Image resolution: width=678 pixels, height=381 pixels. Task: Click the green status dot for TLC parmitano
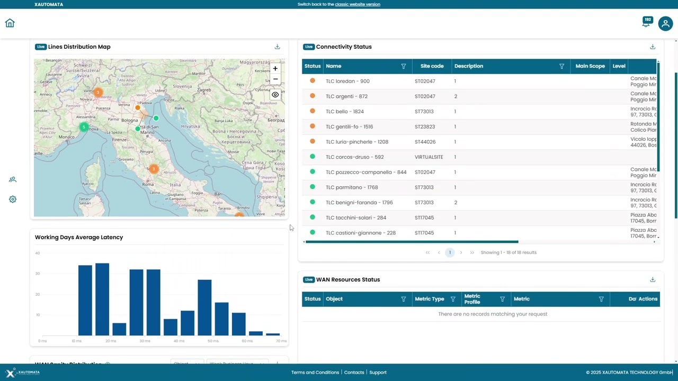[x=313, y=187]
